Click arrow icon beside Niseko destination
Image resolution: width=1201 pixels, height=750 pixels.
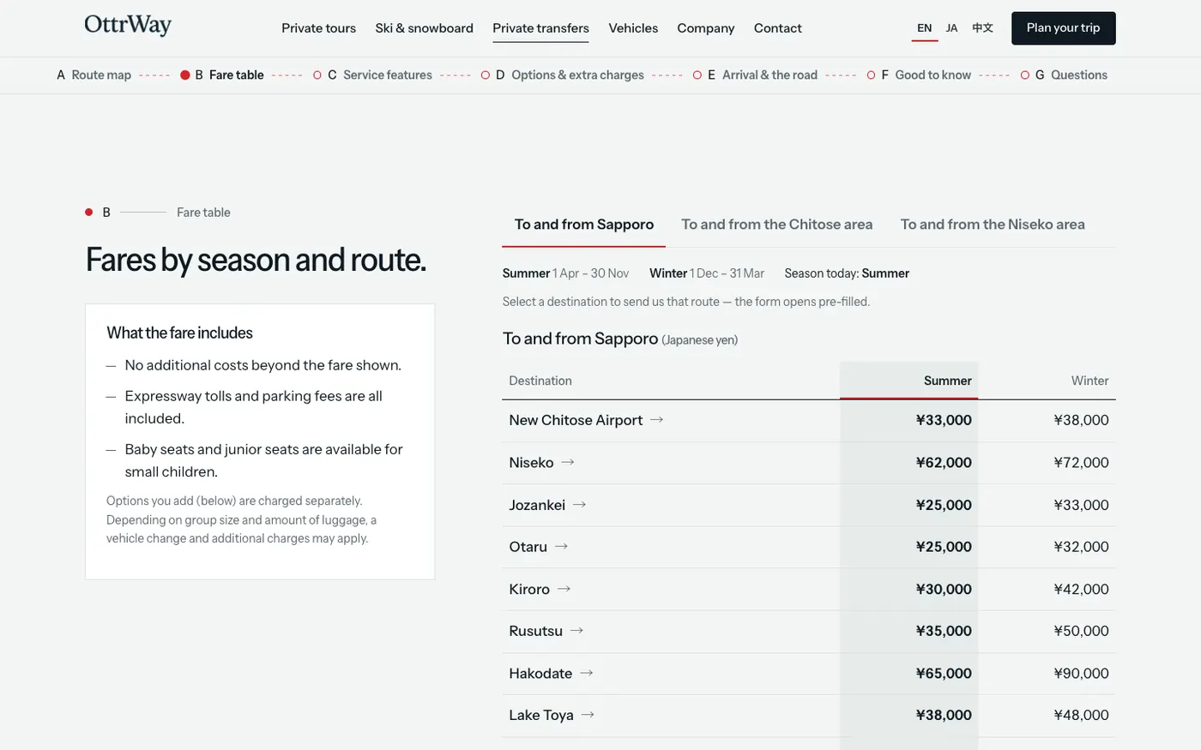tap(568, 462)
